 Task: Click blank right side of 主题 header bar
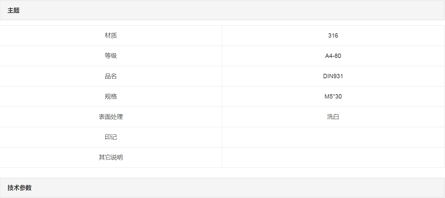[x=300, y=11]
